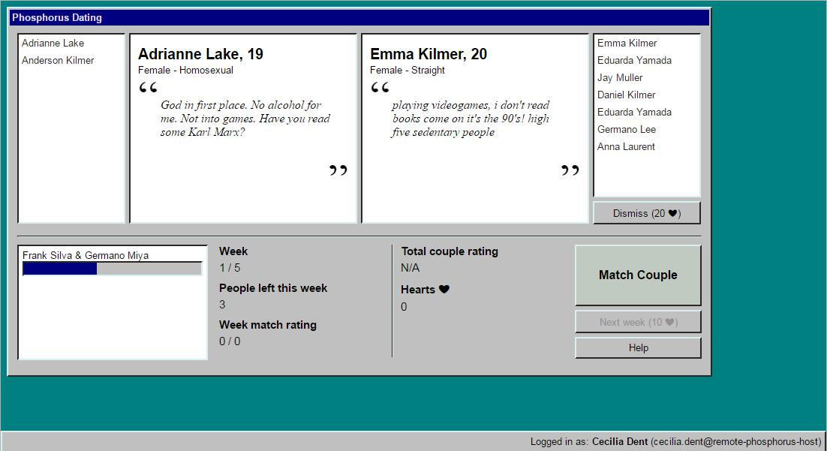Click the "N/A" couple rating value
827x451 pixels.
[x=410, y=268]
